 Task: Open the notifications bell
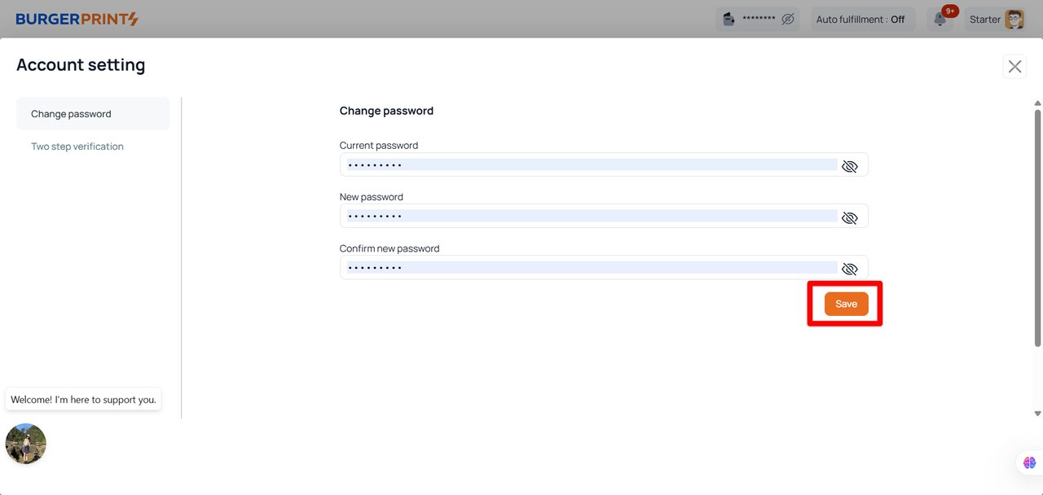pos(940,20)
